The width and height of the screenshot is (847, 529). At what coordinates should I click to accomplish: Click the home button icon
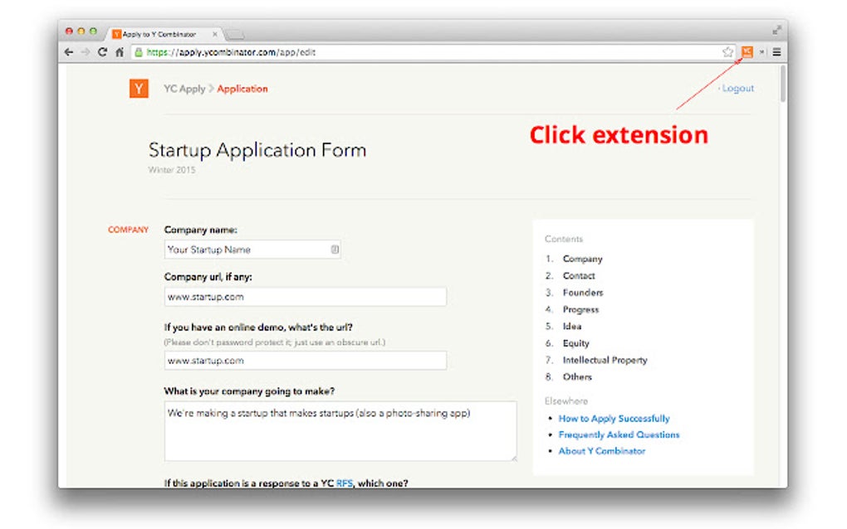tap(121, 51)
